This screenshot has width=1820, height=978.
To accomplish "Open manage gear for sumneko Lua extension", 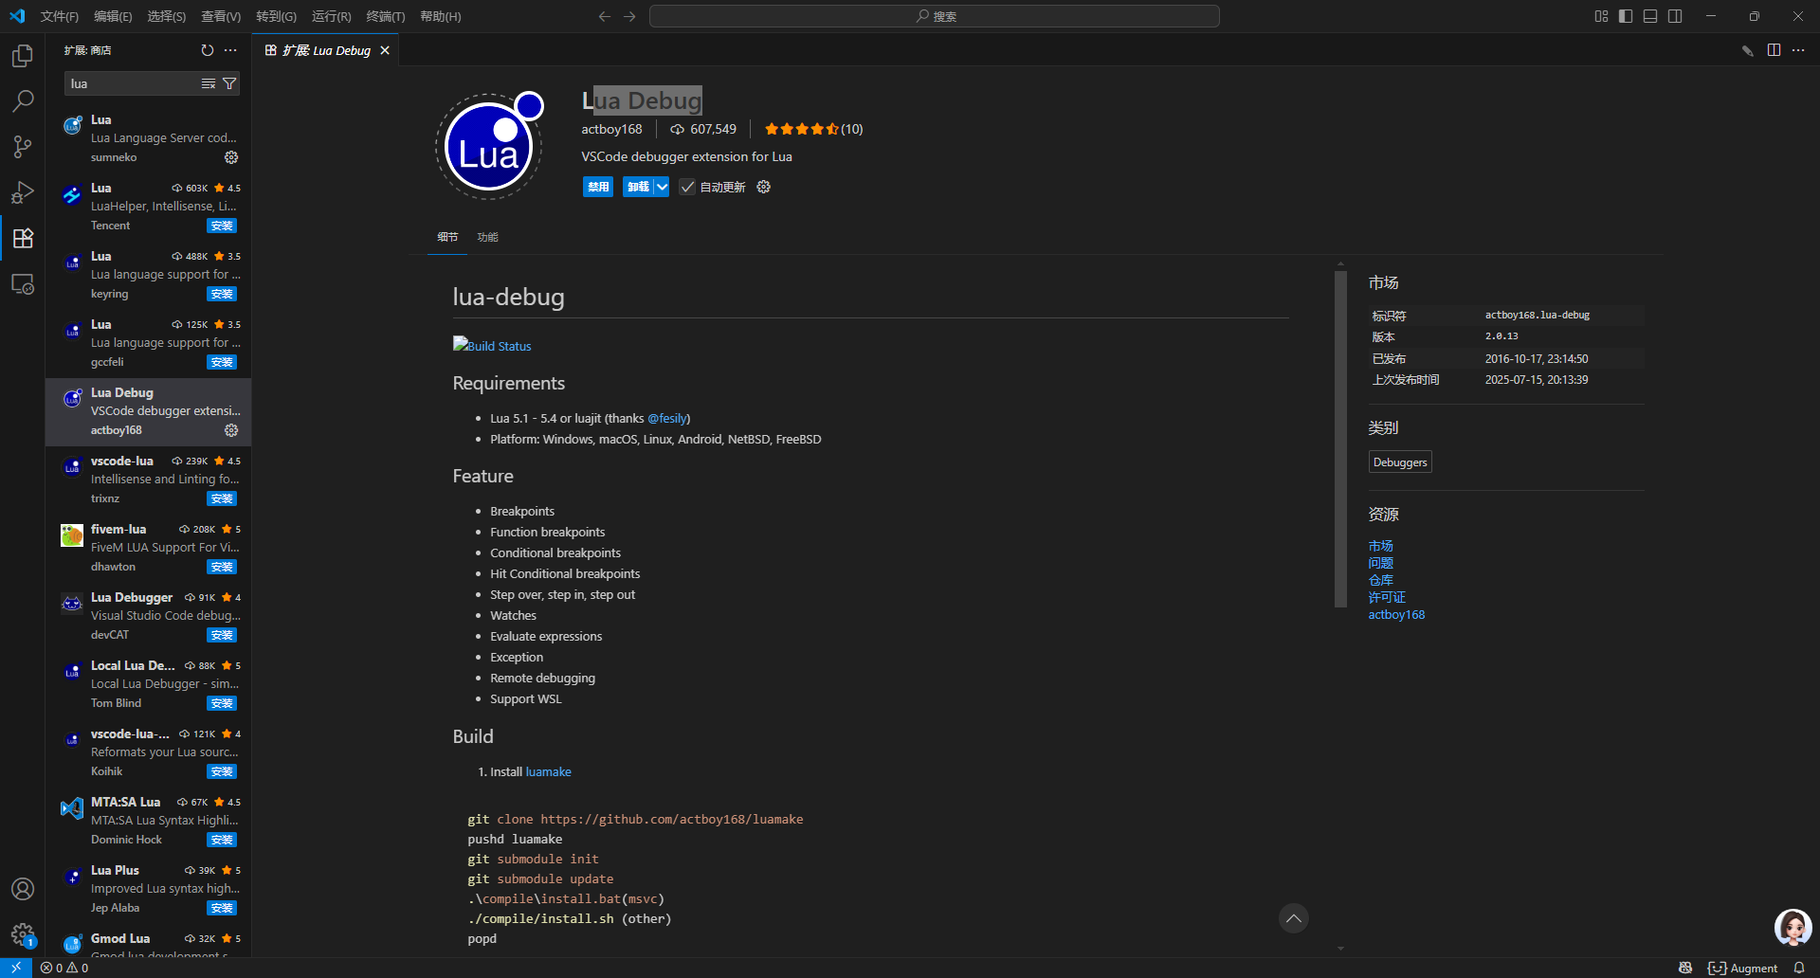I will point(231,157).
